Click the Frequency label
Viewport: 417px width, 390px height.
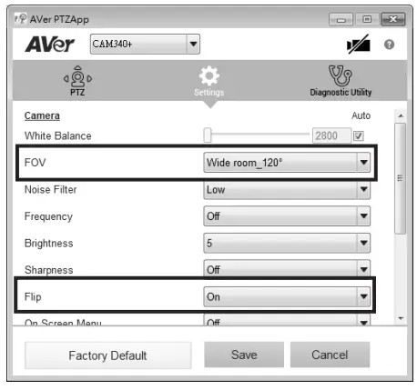[48, 216]
